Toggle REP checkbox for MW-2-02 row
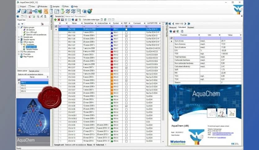The height and width of the screenshot is (150, 259). [x=126, y=52]
